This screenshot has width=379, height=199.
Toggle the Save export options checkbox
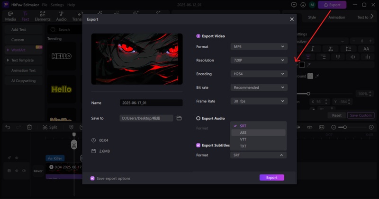click(x=92, y=178)
